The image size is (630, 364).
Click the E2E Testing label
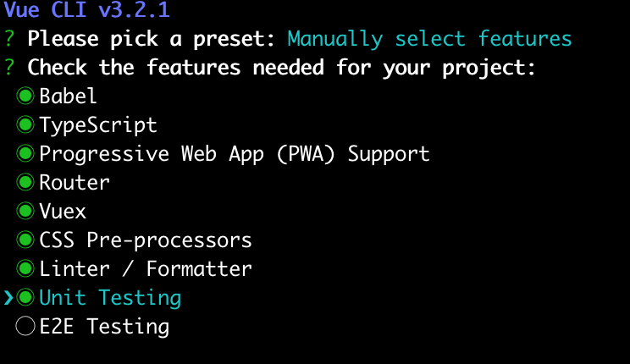pos(104,327)
